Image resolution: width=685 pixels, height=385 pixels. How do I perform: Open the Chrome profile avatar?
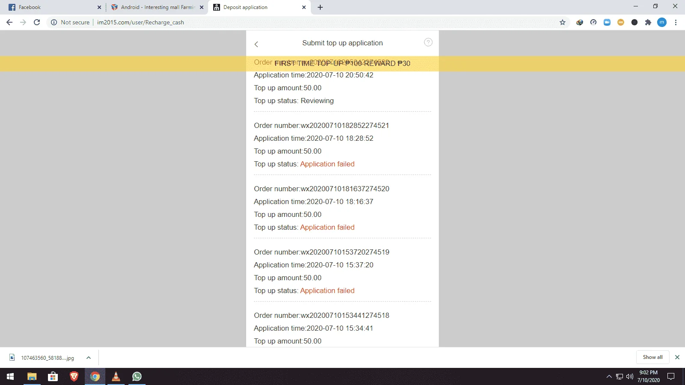[662, 22]
